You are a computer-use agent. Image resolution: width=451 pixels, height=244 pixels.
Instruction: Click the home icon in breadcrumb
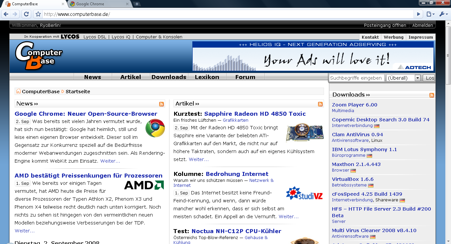click(19, 91)
